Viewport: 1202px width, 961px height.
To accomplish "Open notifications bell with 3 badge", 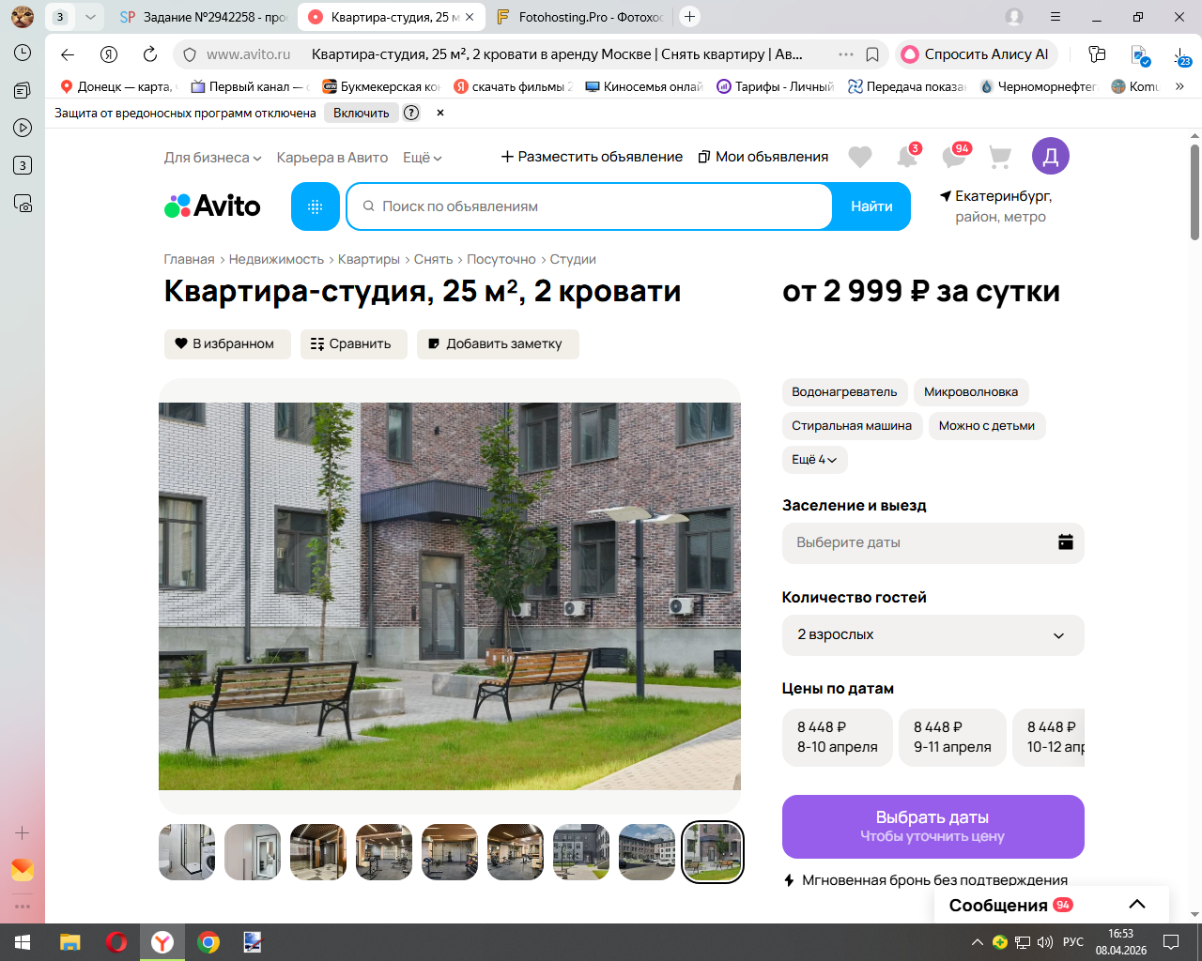I will pos(907,156).
